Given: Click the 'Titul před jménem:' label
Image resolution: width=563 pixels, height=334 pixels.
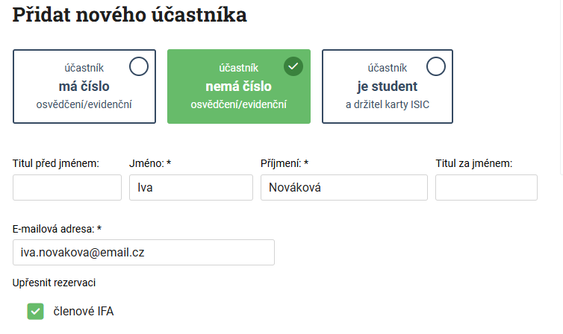Looking at the screenshot, I should tap(56, 163).
